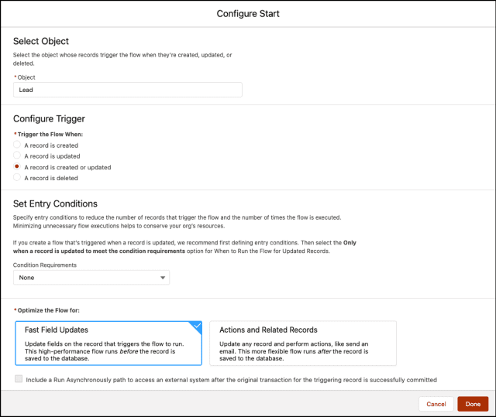The width and height of the screenshot is (496, 417).
Task: Select 'A record is created' radio option
Action: click(x=17, y=145)
